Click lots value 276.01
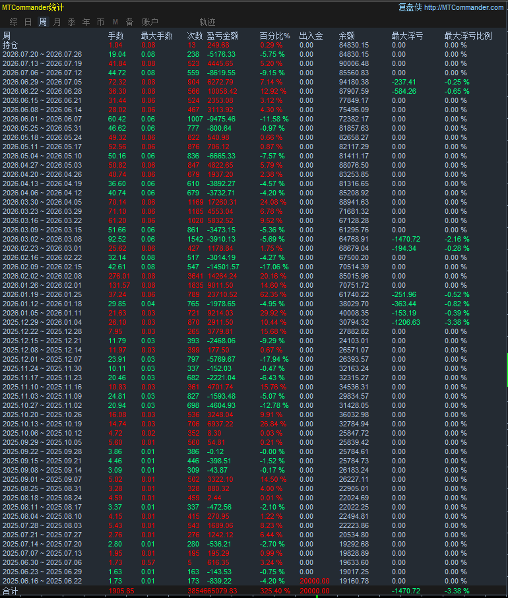Screen dimensions: 508x598 (x=119, y=276)
